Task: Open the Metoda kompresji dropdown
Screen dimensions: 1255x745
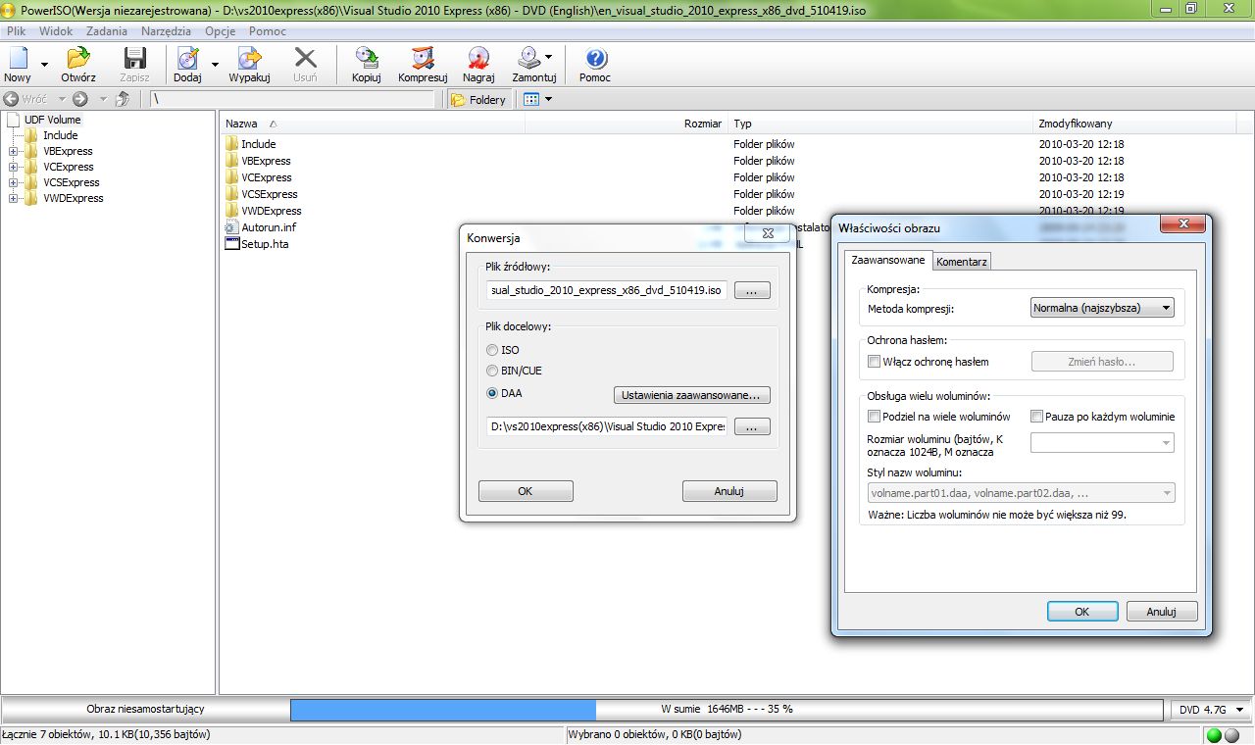Action: coord(1102,308)
